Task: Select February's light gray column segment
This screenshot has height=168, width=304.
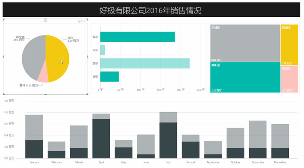Action: (x=57, y=147)
